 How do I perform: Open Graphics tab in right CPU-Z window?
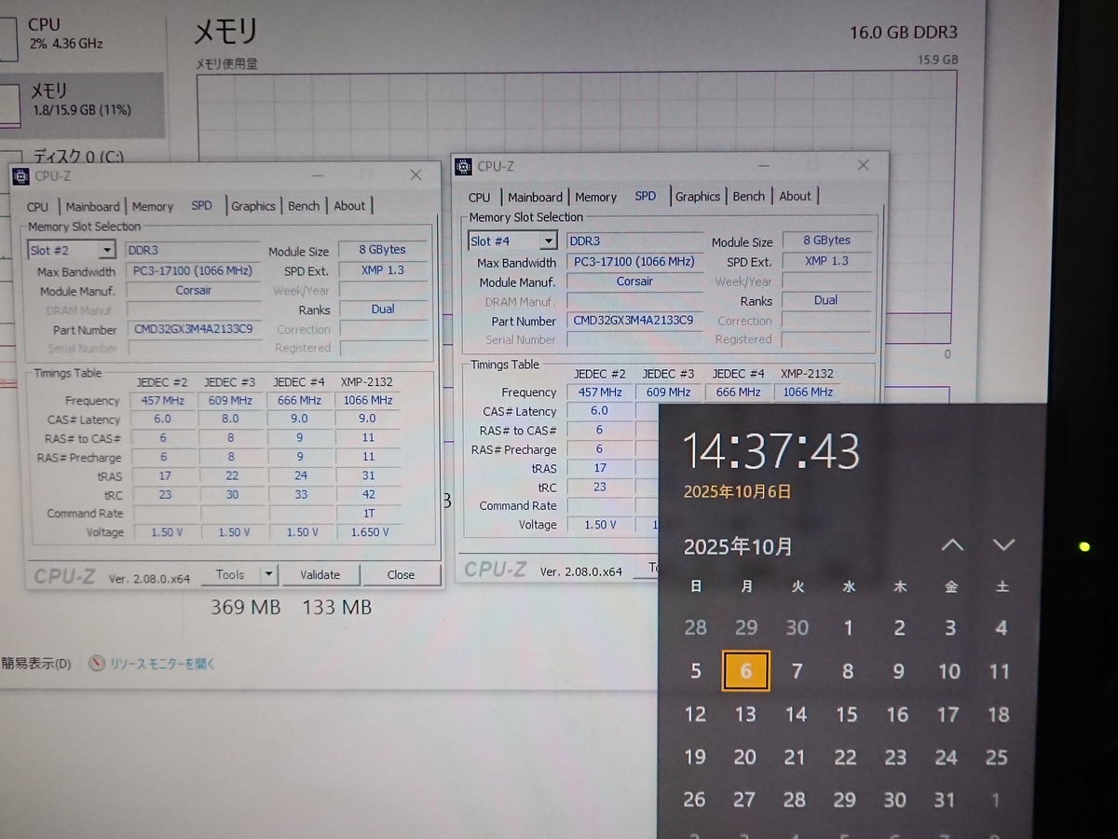[698, 197]
